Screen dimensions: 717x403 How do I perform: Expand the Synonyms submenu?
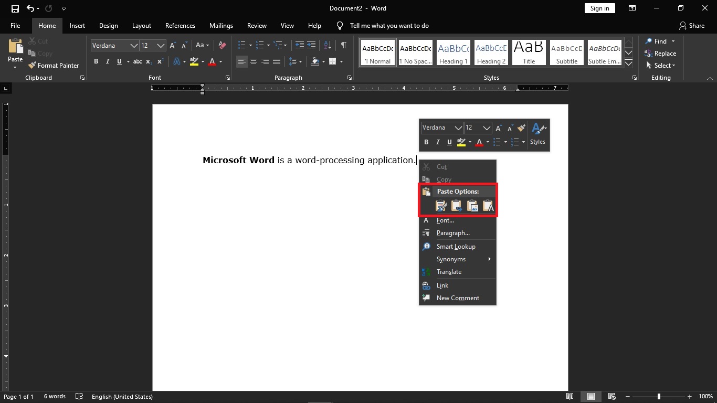[x=458, y=259]
